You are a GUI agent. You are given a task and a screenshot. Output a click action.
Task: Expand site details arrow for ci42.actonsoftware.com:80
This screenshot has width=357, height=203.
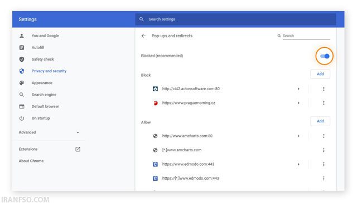point(298,89)
